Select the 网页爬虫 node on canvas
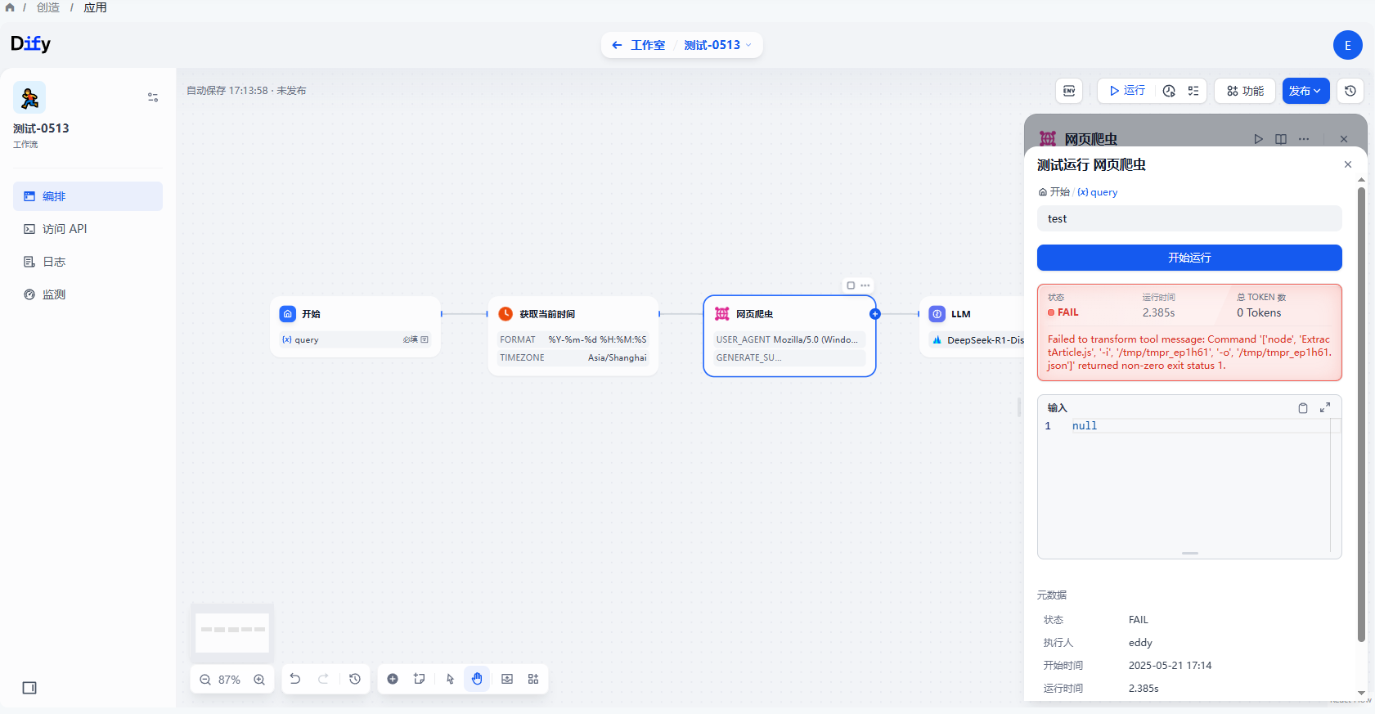This screenshot has width=1375, height=714. click(x=789, y=335)
